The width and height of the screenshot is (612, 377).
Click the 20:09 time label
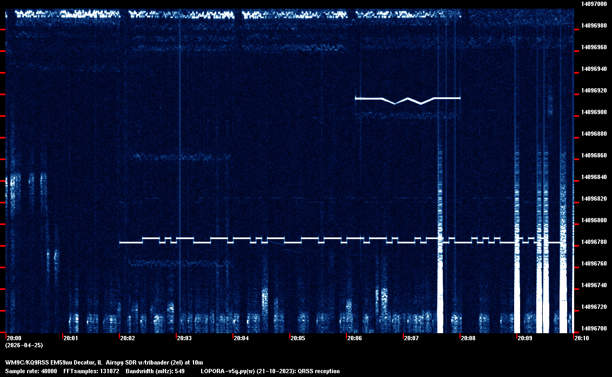524,338
